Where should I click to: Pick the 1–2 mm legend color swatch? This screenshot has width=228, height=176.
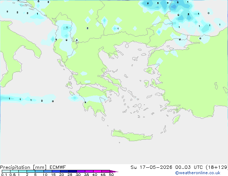coord(23,171)
